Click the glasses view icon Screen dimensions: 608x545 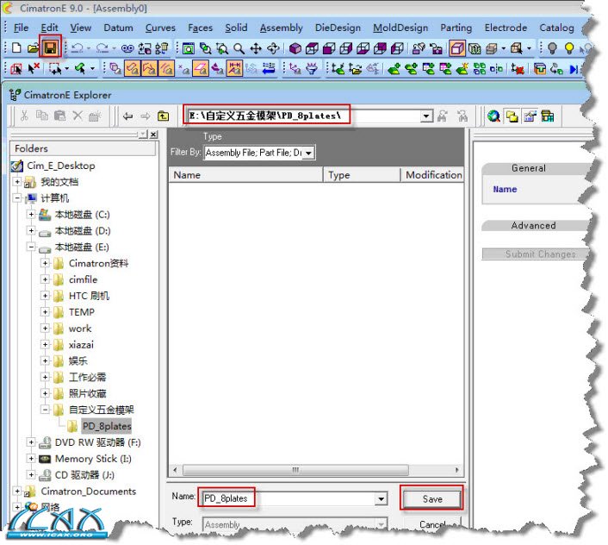point(127,48)
